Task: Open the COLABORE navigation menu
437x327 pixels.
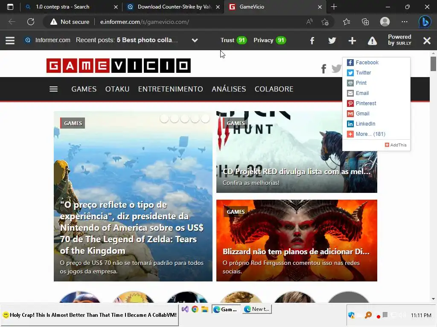Action: tap(274, 89)
